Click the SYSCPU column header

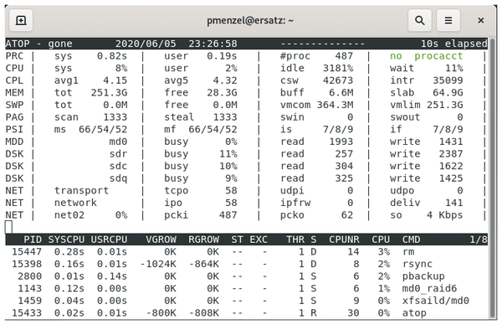(x=66, y=240)
